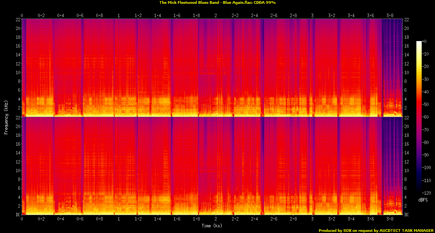The image size is (435, 233).
Task: Open the "Produced by SOX" credit text
Action: 376,230
